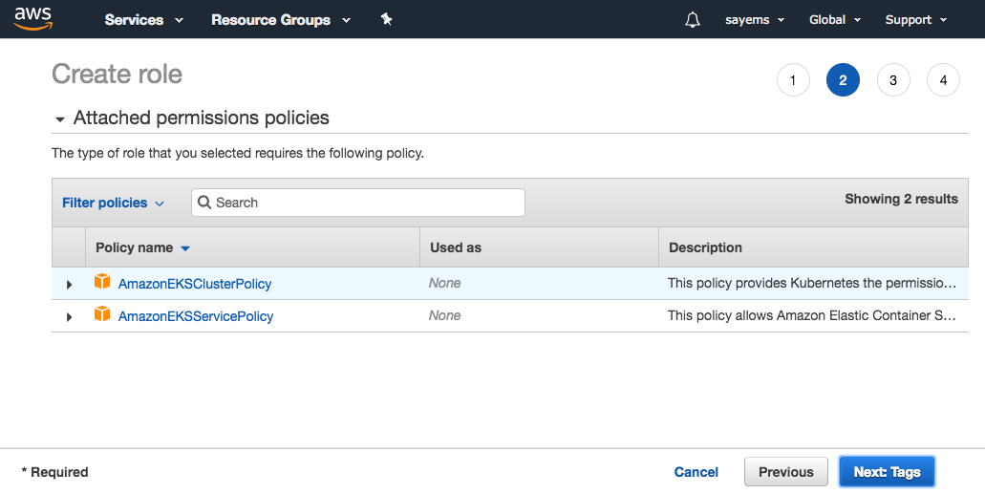Open the pin shortcuts icon in navbar
This screenshot has width=985, height=494.
click(x=386, y=19)
